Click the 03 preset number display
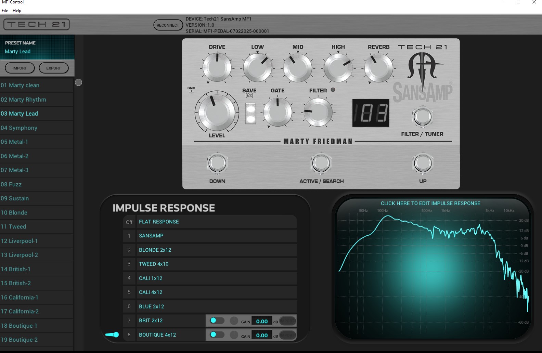 pyautogui.click(x=371, y=113)
